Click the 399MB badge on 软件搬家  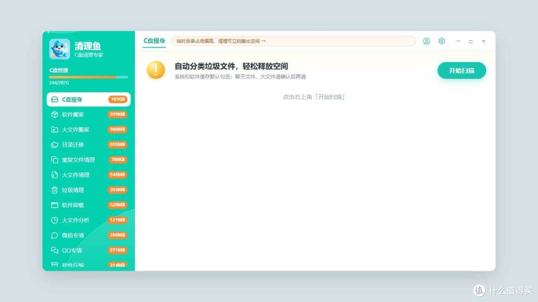tap(118, 114)
